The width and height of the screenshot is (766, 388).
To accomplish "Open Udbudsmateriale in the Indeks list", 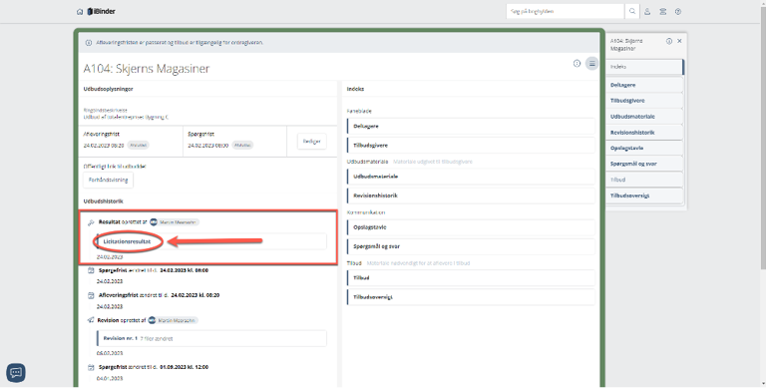I will pyautogui.click(x=471, y=177).
